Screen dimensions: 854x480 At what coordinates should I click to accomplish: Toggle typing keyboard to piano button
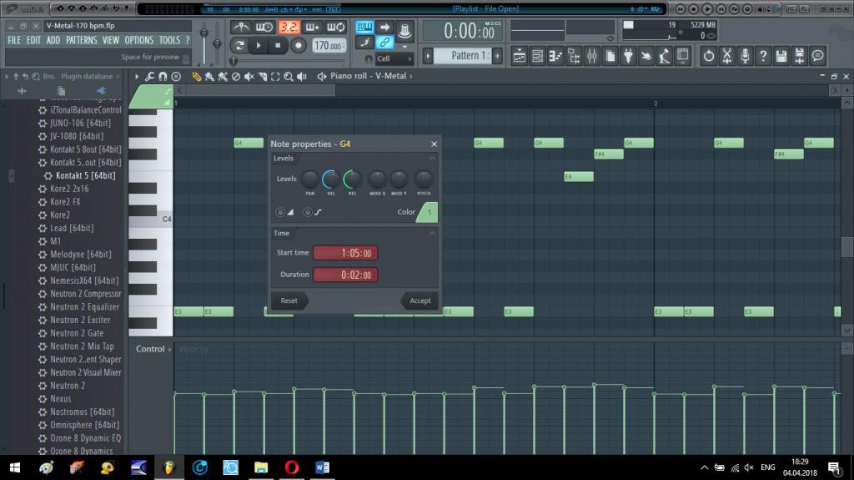click(x=364, y=27)
